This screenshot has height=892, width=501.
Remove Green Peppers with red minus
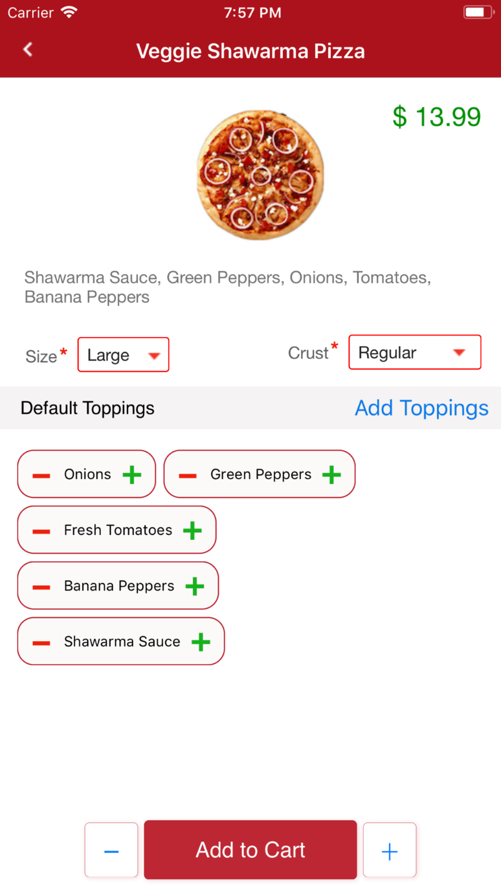tap(187, 476)
